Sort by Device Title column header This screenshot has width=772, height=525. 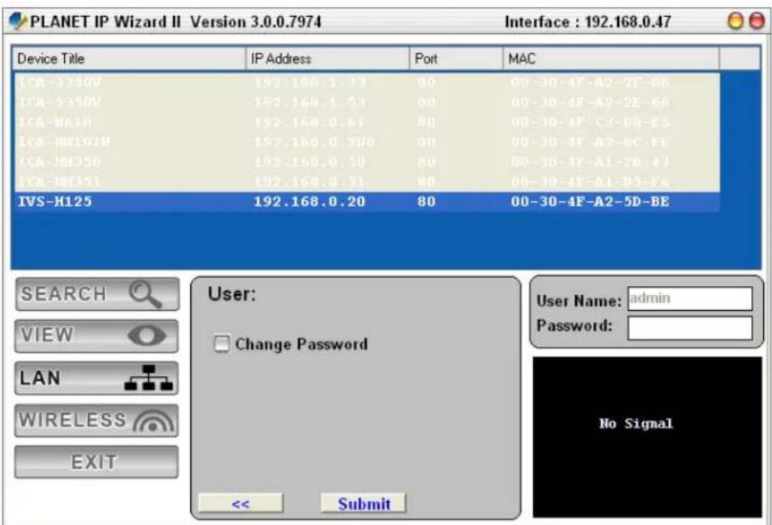(x=129, y=58)
